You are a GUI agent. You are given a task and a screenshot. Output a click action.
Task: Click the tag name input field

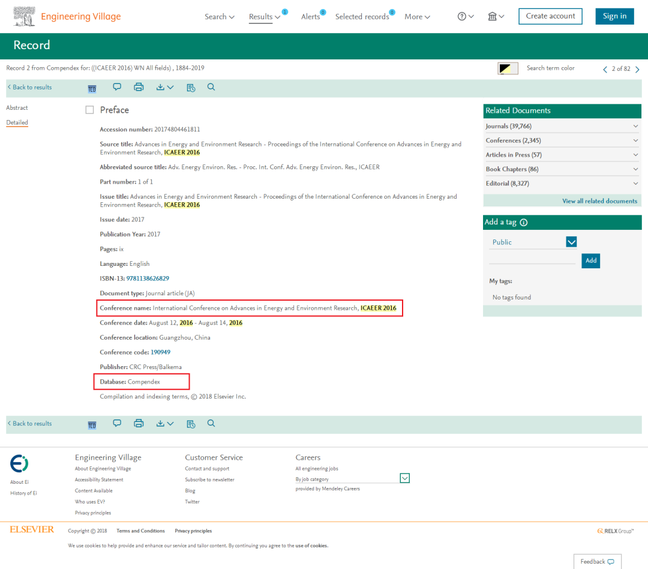(532, 259)
